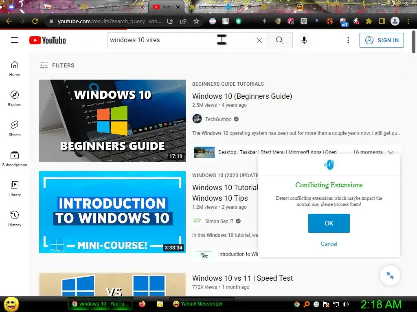Click the share page icon in address bar
This screenshot has height=312, width=417.
pos(183,21)
